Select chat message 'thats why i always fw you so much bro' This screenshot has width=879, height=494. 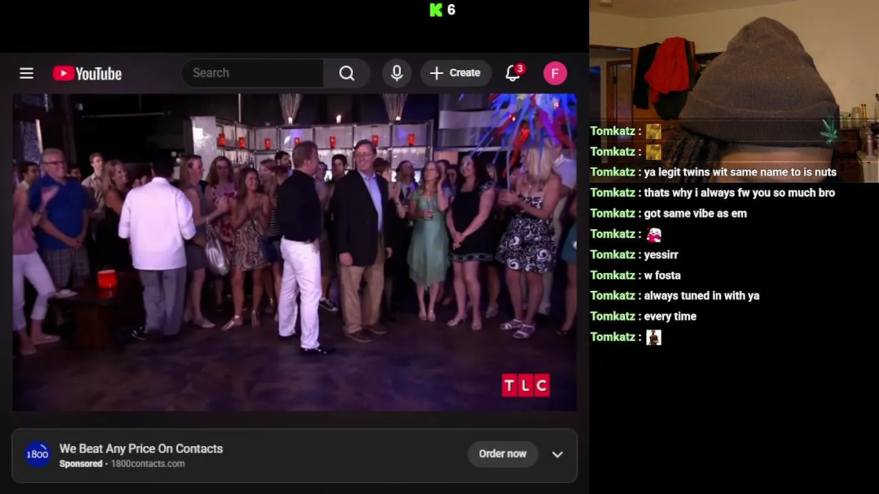coord(740,193)
